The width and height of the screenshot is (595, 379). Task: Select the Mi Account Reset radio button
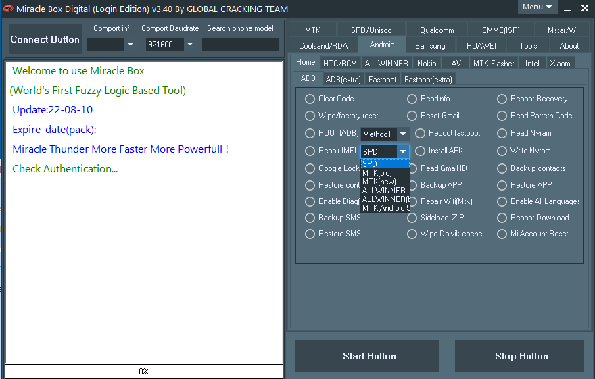[502, 234]
